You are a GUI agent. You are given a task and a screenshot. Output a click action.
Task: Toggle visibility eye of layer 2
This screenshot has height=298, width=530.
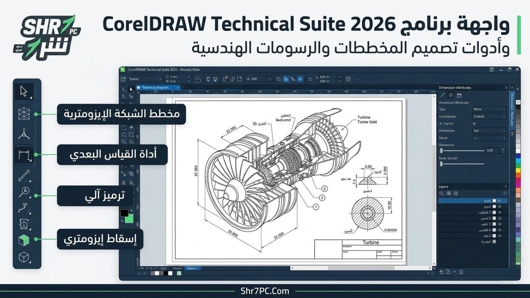(x=500, y=218)
